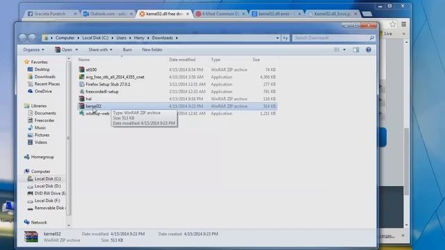Image resolution: width=445 pixels, height=250 pixels.
Task: Open the Open button dropdown arrow
Action: 76,49
